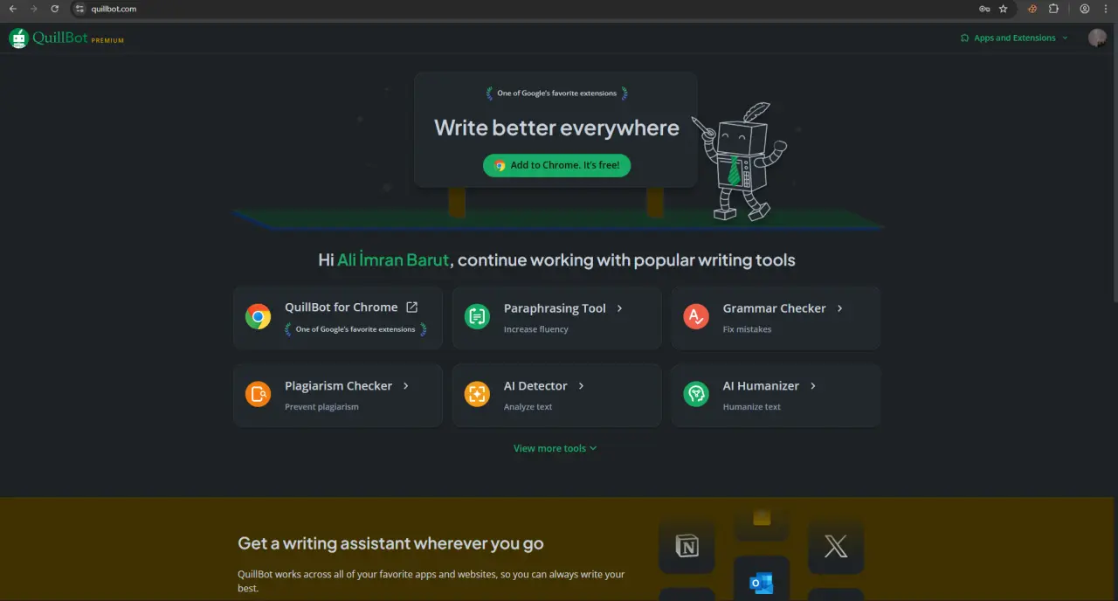The width and height of the screenshot is (1118, 601).
Task: Open the Chrome profile icon
Action: (x=1085, y=9)
